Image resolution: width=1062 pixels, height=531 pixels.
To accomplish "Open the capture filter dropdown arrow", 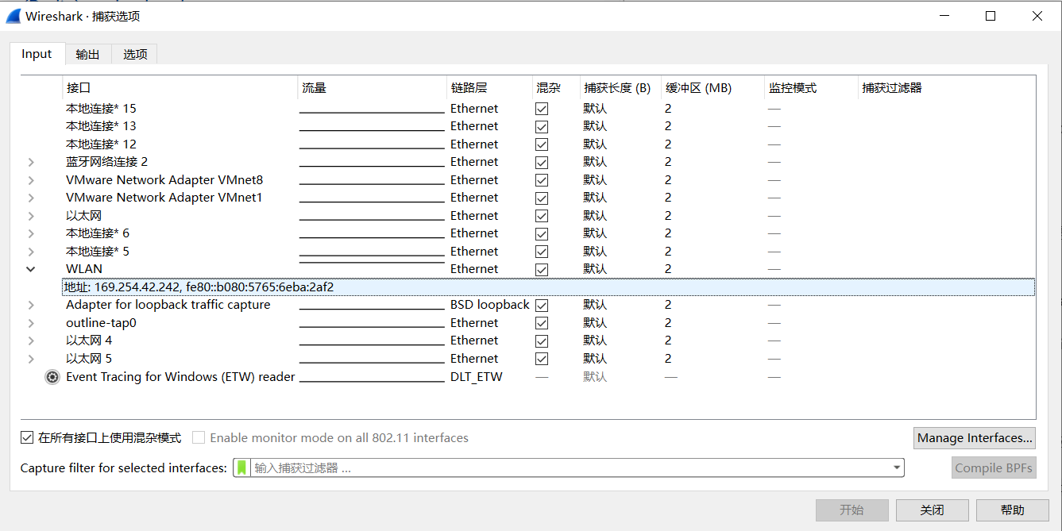I will click(x=897, y=468).
